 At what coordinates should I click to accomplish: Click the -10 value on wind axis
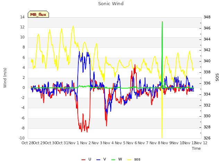pyautogui.click(x=22, y=138)
